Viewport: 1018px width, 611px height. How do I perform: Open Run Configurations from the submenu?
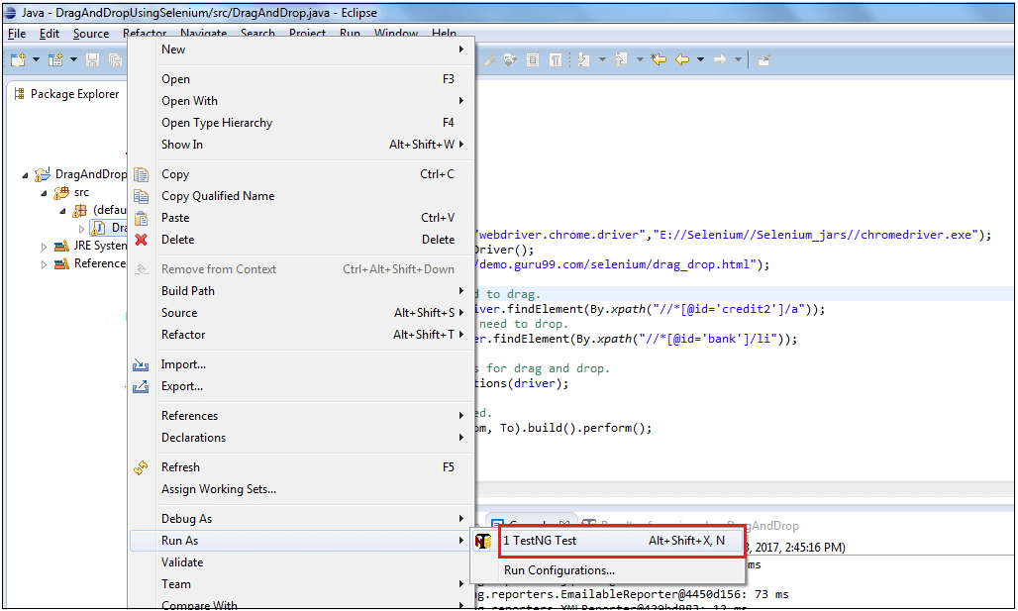tap(559, 570)
